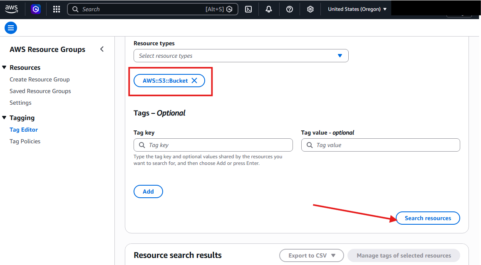Collapse the AWS Resource Groups side panel
Image resolution: width=481 pixels, height=265 pixels.
click(102, 49)
